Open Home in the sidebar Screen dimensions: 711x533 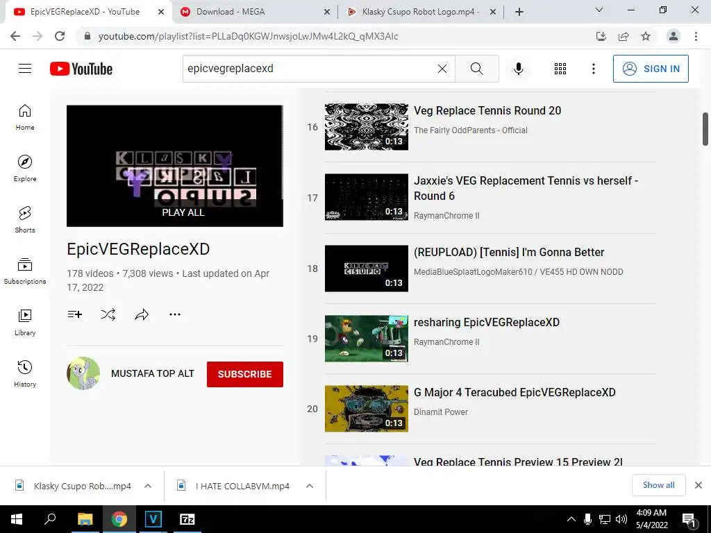pos(25,117)
